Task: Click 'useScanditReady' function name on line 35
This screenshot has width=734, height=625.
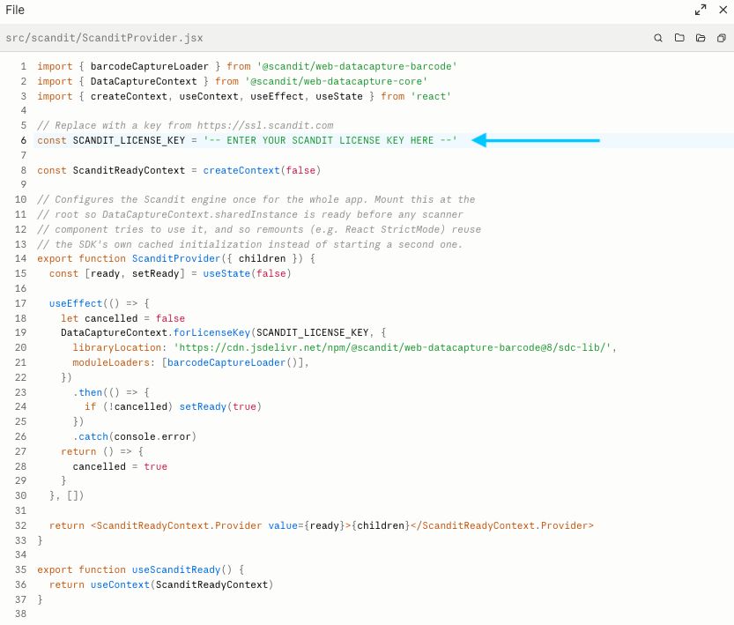Action: point(176,569)
